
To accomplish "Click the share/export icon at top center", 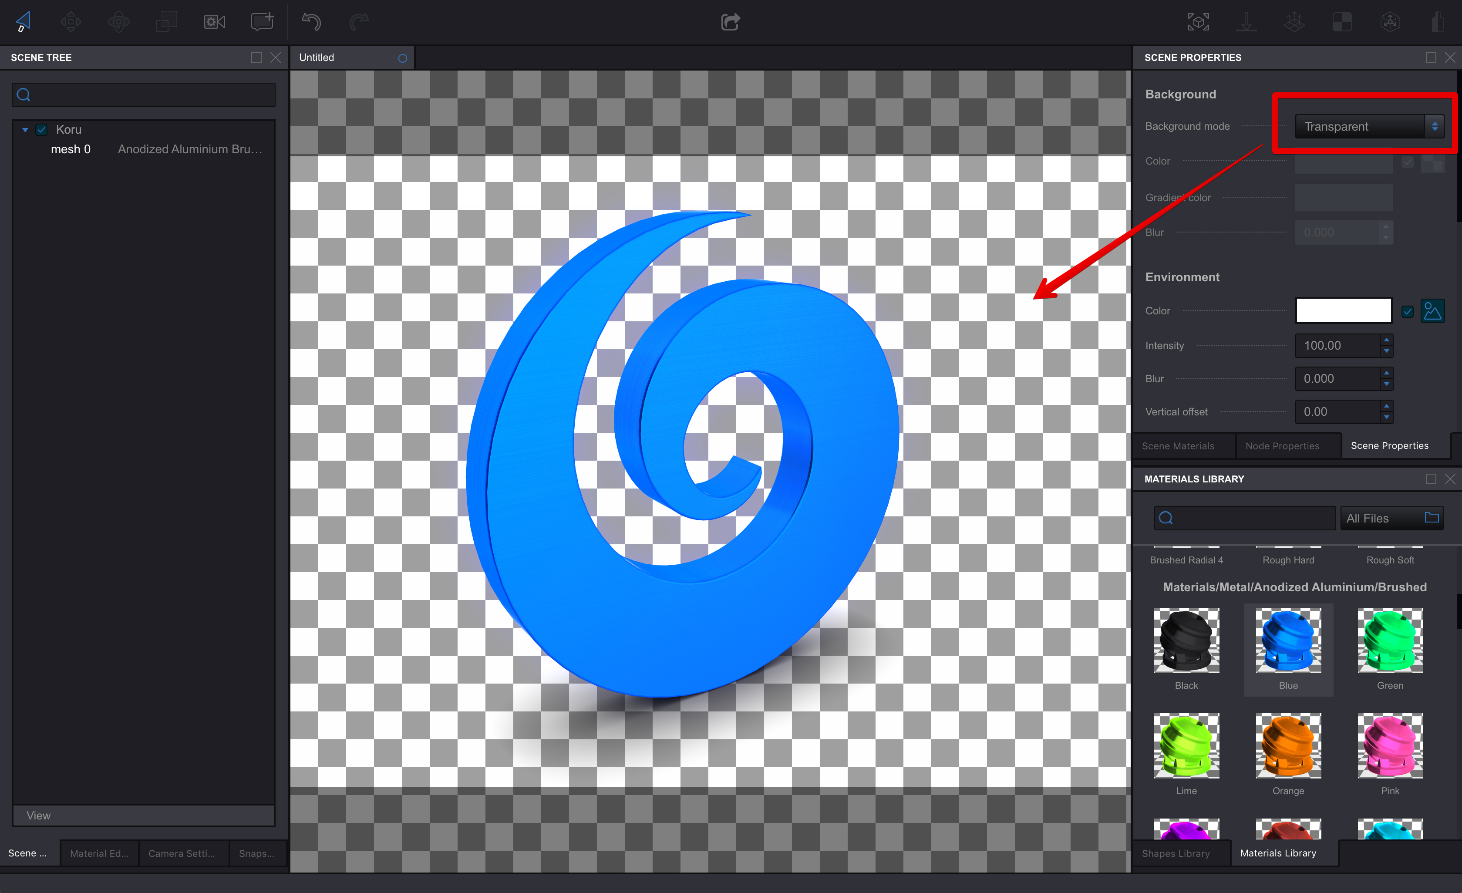I will tap(730, 21).
